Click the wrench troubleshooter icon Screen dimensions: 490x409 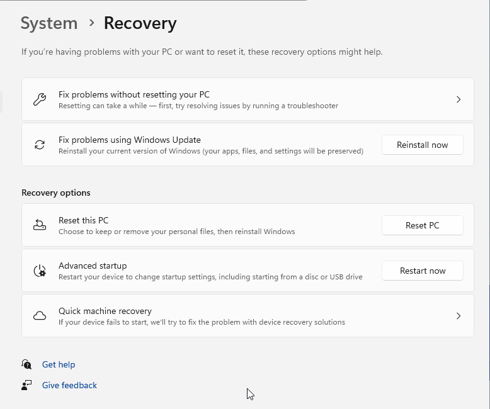[40, 99]
